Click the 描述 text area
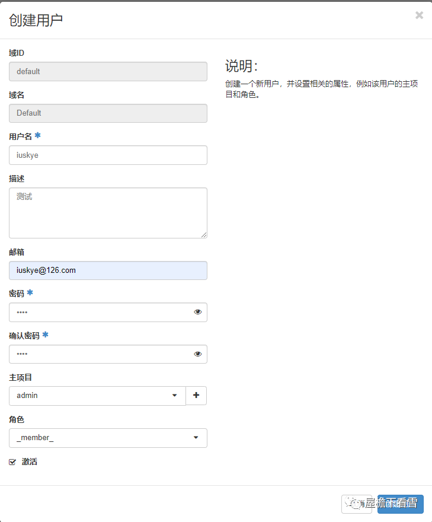 pyautogui.click(x=108, y=213)
